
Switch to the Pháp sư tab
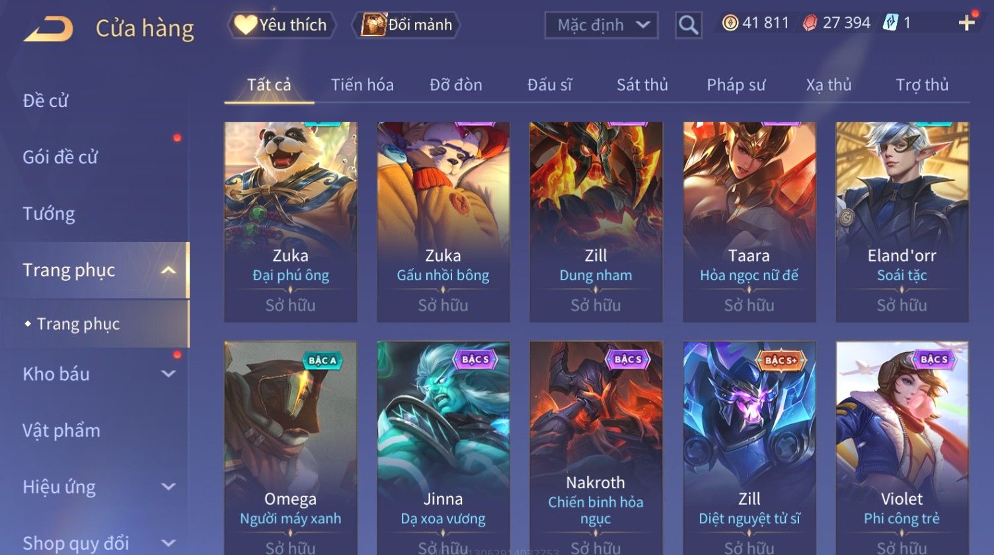pyautogui.click(x=736, y=85)
